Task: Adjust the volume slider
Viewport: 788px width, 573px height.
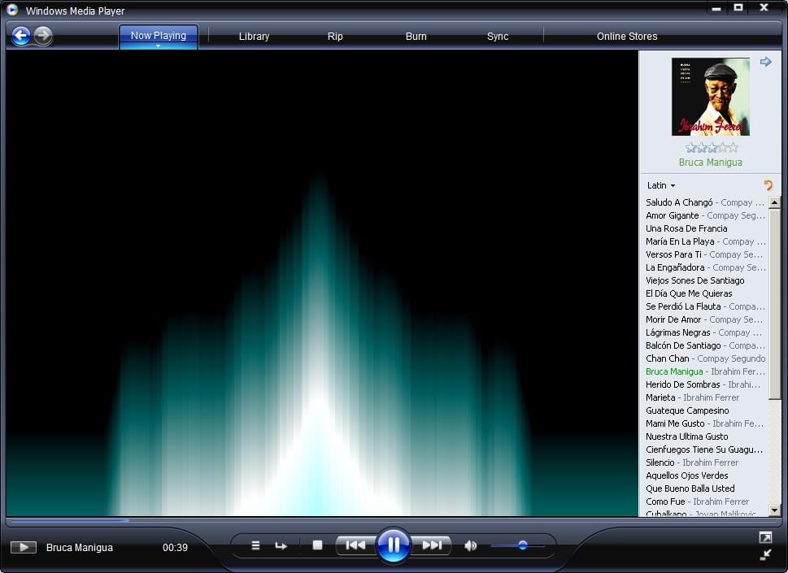Action: [x=521, y=545]
